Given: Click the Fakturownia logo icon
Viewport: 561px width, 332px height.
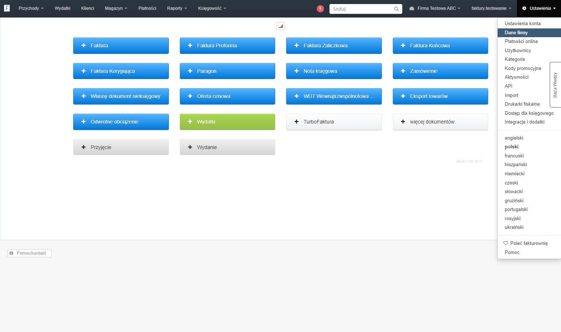Looking at the screenshot, I should (x=7, y=8).
